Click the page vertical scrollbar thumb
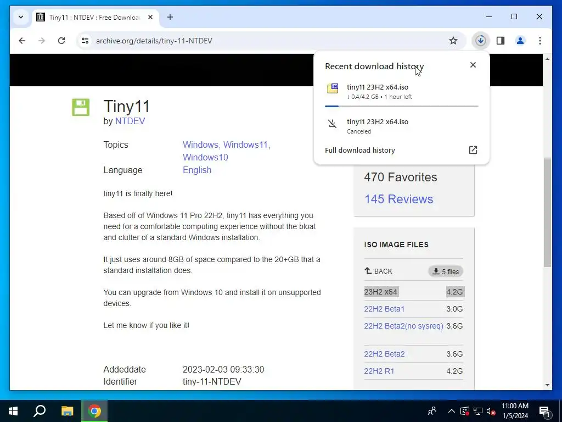Screen dimensions: 562x422 tap(547, 213)
